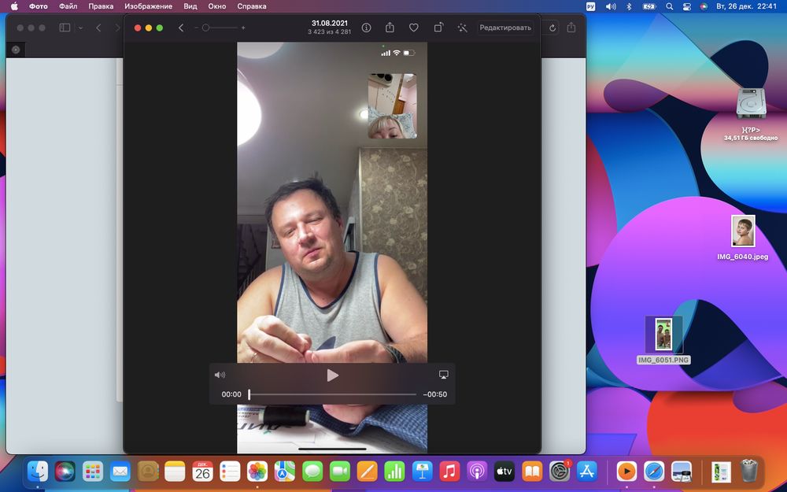Image resolution: width=787 pixels, height=492 pixels.
Task: Play the video
Action: tap(332, 375)
